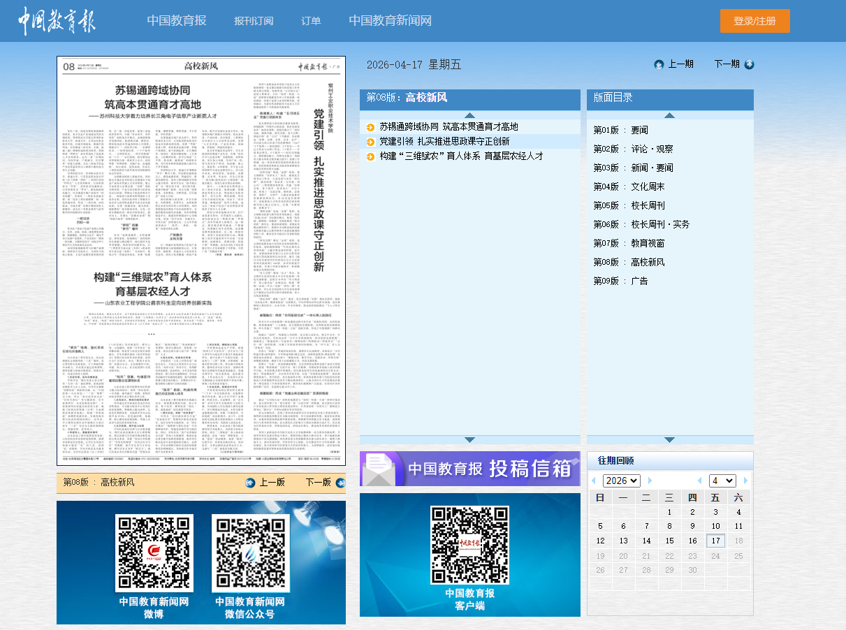Select 第08版：高校新风 in directory
This screenshot has width=846, height=630.
[x=629, y=262]
